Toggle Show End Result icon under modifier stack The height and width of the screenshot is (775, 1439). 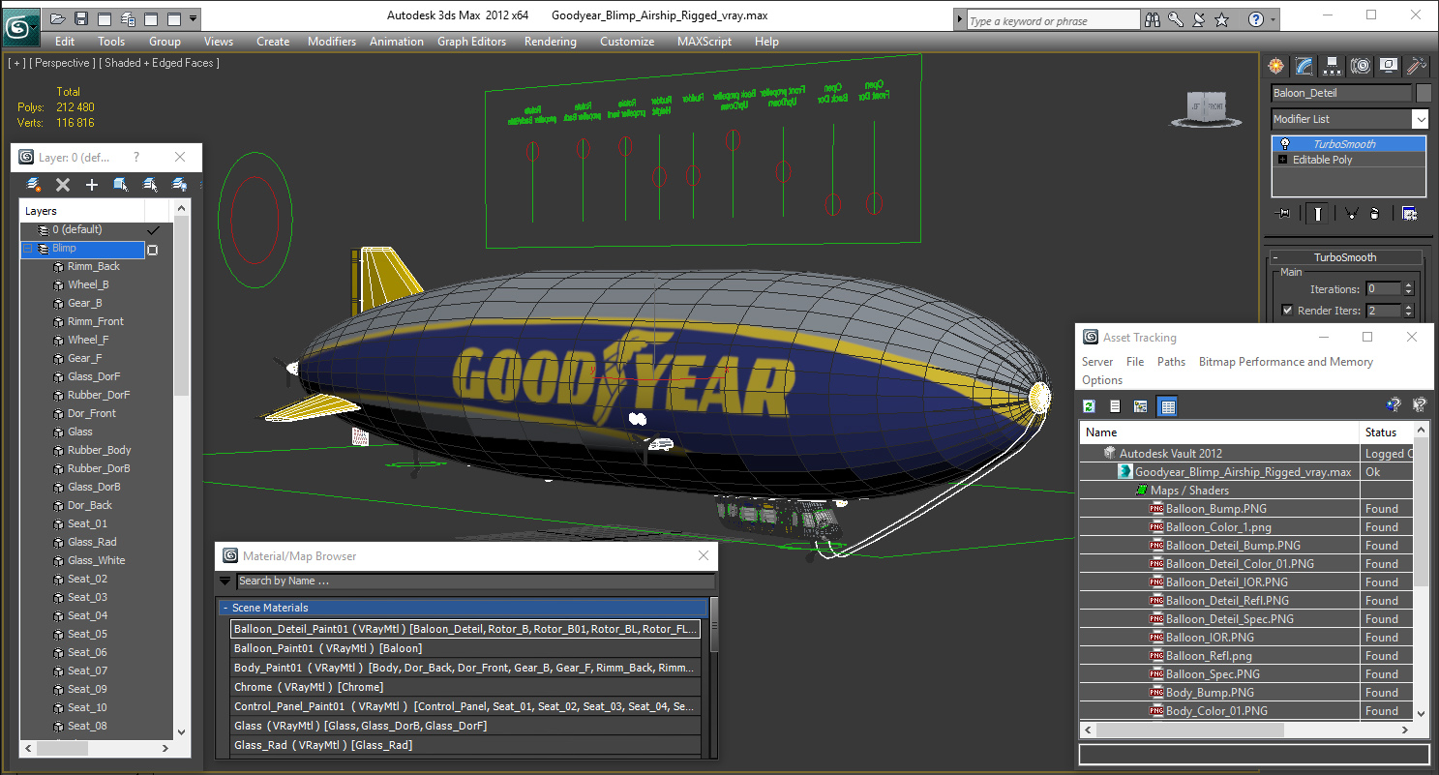pyautogui.click(x=1316, y=214)
